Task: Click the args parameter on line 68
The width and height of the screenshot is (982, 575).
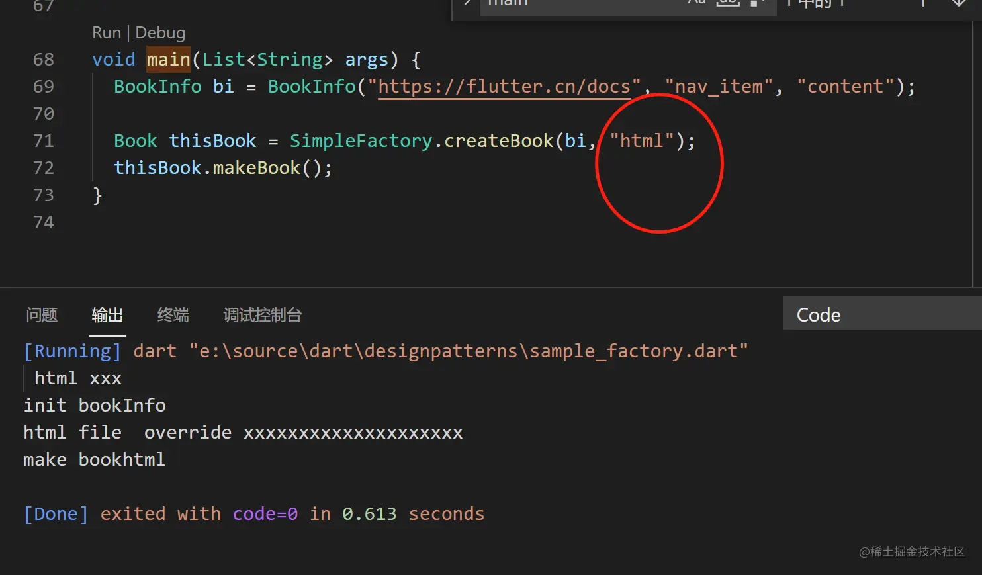Action: [x=367, y=60]
